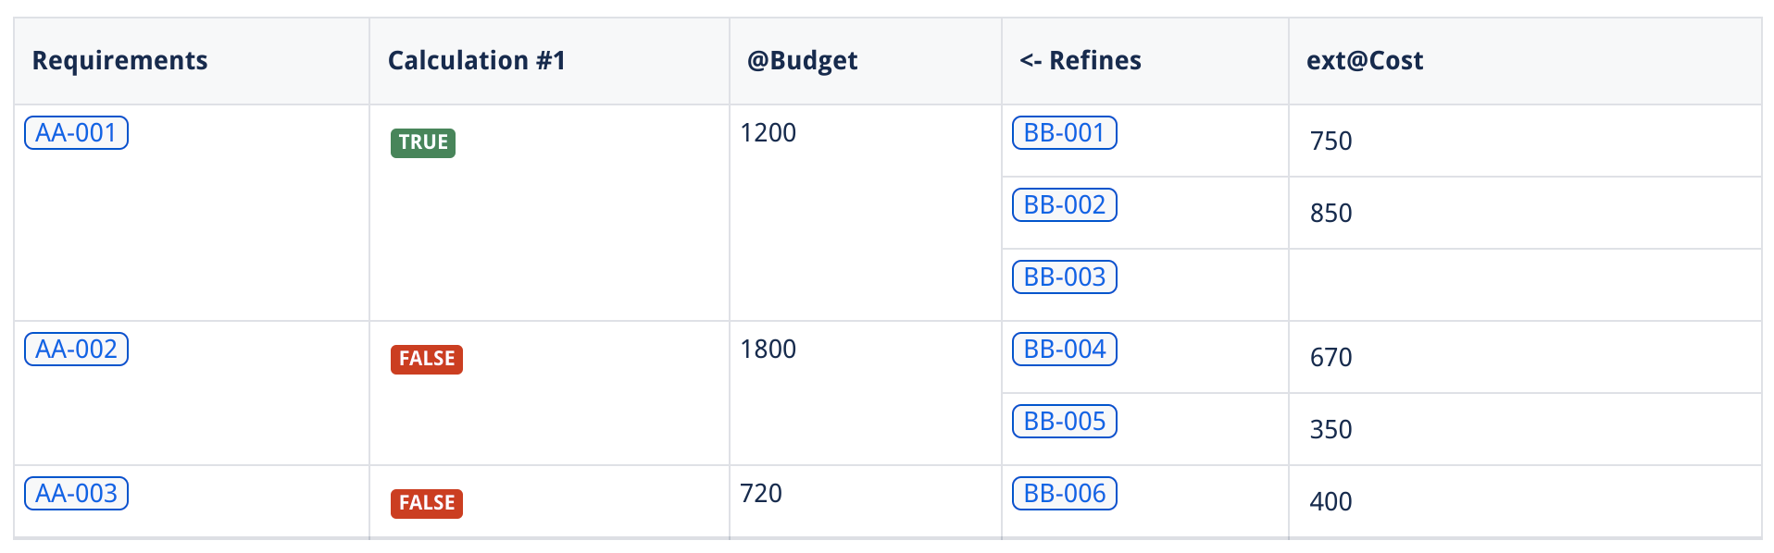Click the <- Refines column header
The image size is (1774, 553).
click(x=1080, y=61)
